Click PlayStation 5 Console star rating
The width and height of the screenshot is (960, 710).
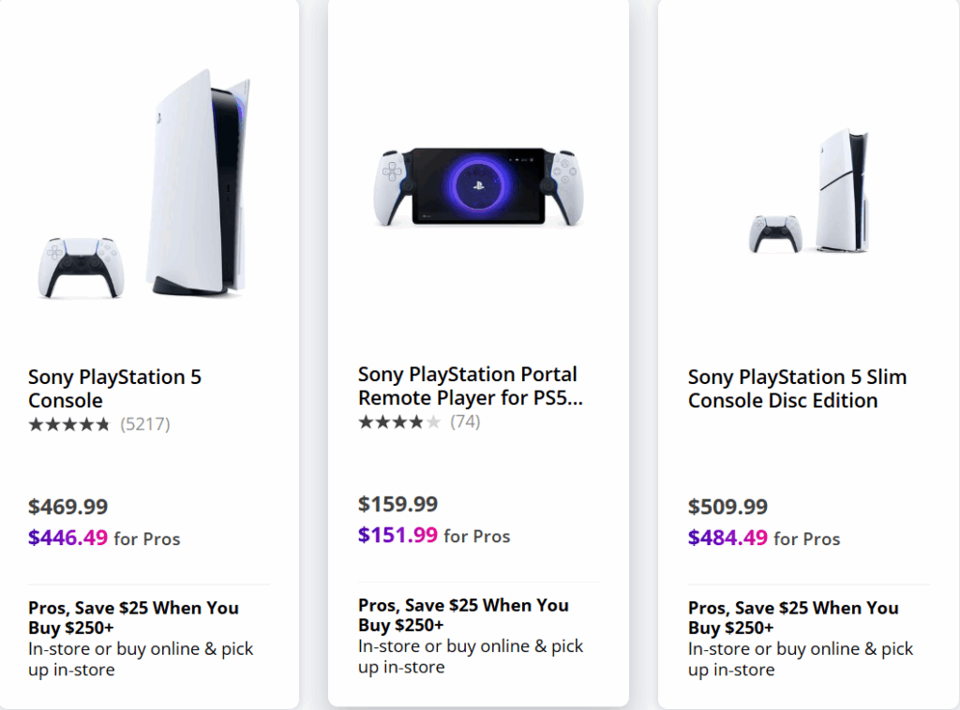pyautogui.click(x=69, y=424)
